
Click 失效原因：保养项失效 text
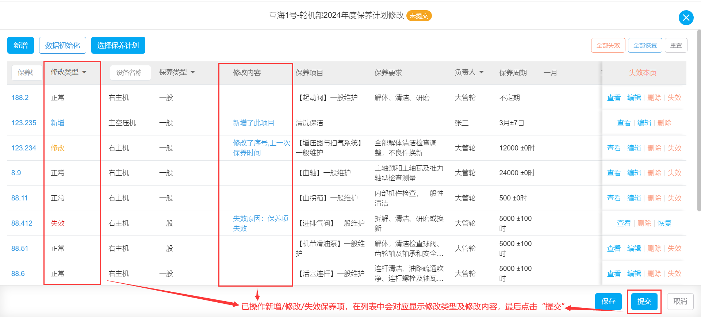(261, 223)
